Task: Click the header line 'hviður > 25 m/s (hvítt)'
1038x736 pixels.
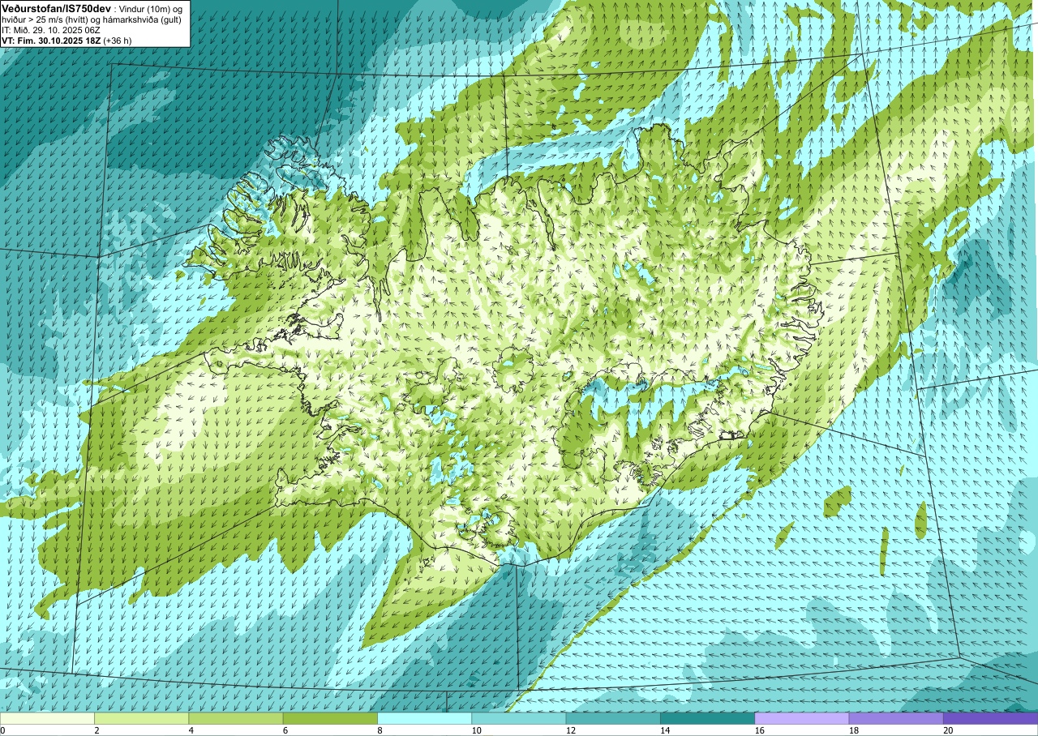Action: coord(46,19)
